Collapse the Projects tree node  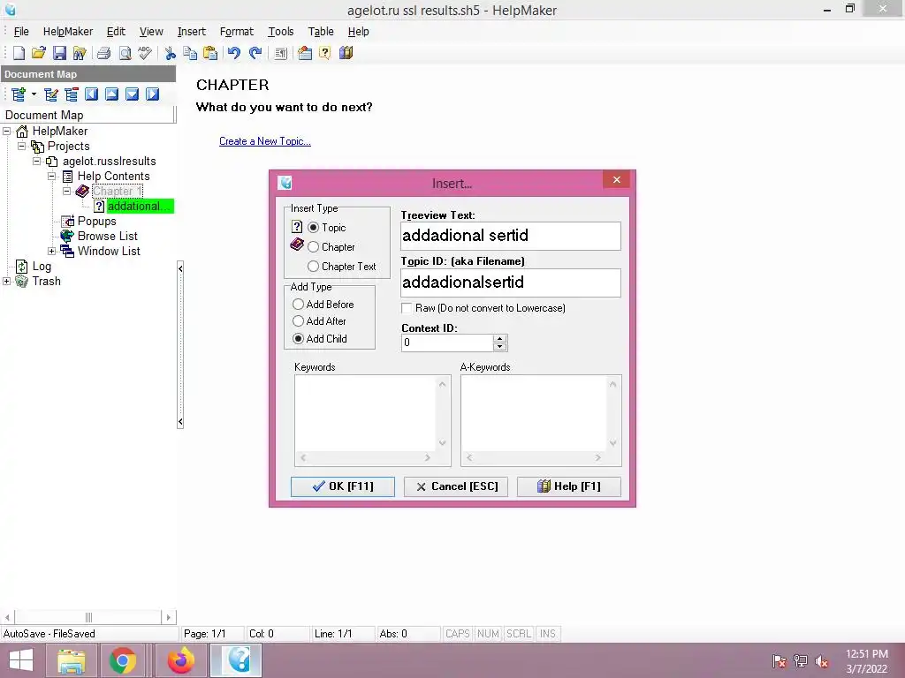22,147
